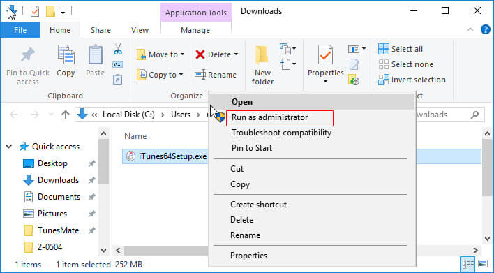Click navigation pane scroll down arrow
This screenshot has height=273, width=494.
coord(103,250)
